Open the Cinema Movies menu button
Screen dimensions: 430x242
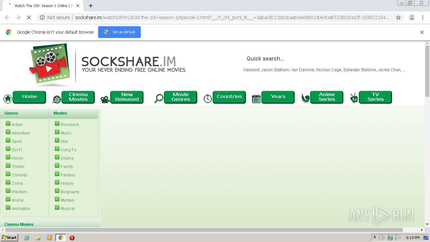[78, 97]
